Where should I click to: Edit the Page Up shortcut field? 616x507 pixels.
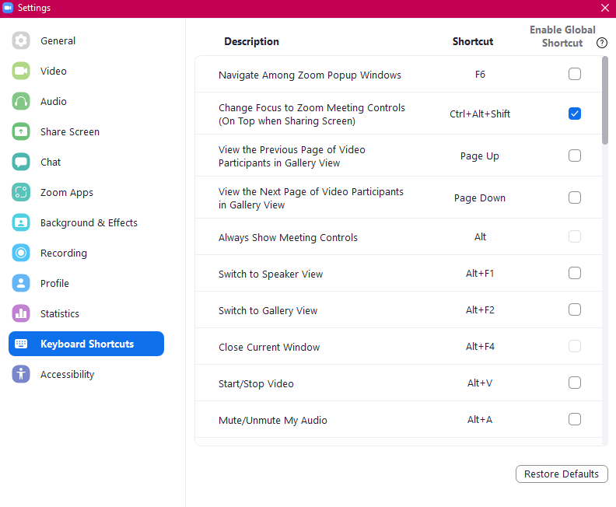pos(480,156)
